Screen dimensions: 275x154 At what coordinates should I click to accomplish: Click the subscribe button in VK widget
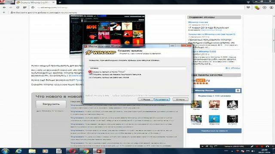(214, 131)
